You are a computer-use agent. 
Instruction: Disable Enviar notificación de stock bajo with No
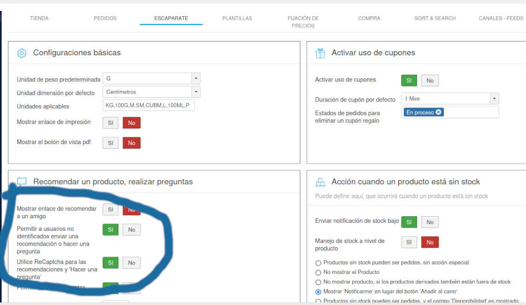pyautogui.click(x=430, y=222)
